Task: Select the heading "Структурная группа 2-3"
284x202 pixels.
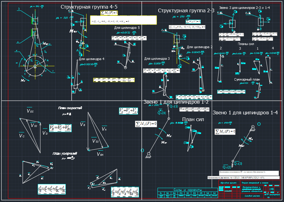Action: [186, 10]
